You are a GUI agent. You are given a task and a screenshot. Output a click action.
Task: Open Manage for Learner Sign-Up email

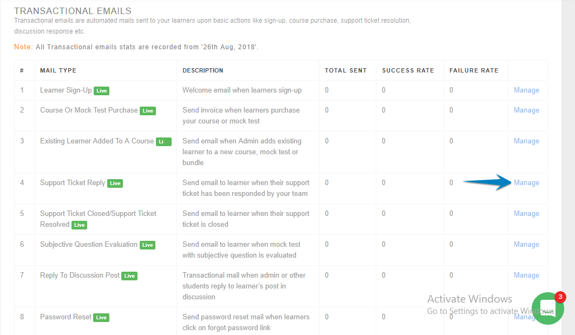click(526, 90)
